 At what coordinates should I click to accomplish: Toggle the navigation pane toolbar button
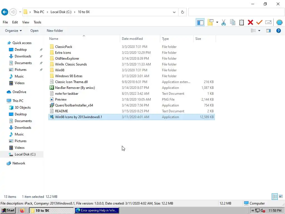200,22
